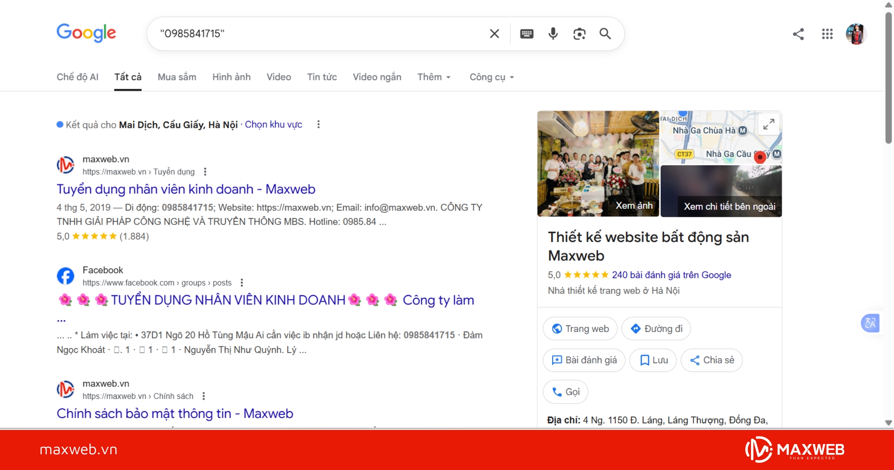Screen dimensions: 894x470
Task: Click the search magnifier icon
Action: click(605, 33)
